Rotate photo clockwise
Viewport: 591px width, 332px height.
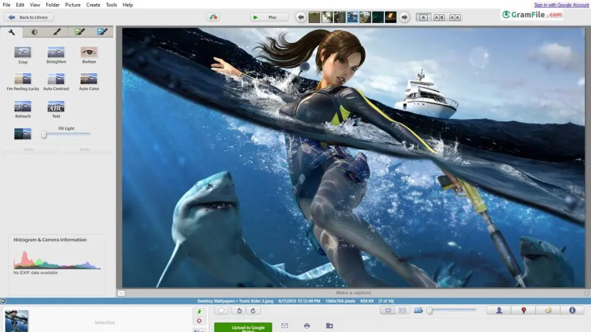coord(253,310)
